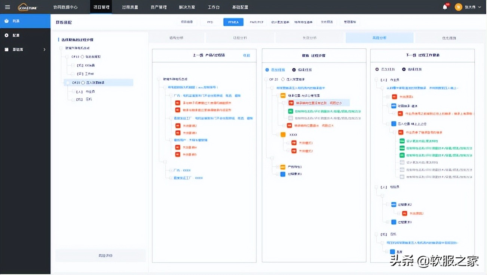
Task: Click the iCOMATURE logo in the top bar
Action: click(26, 7)
